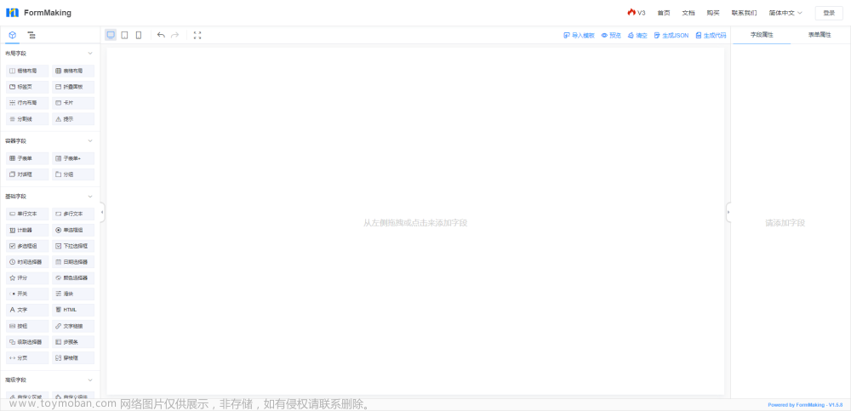Add a 颜色选择器 color picker field
851x411 pixels.
tap(73, 278)
